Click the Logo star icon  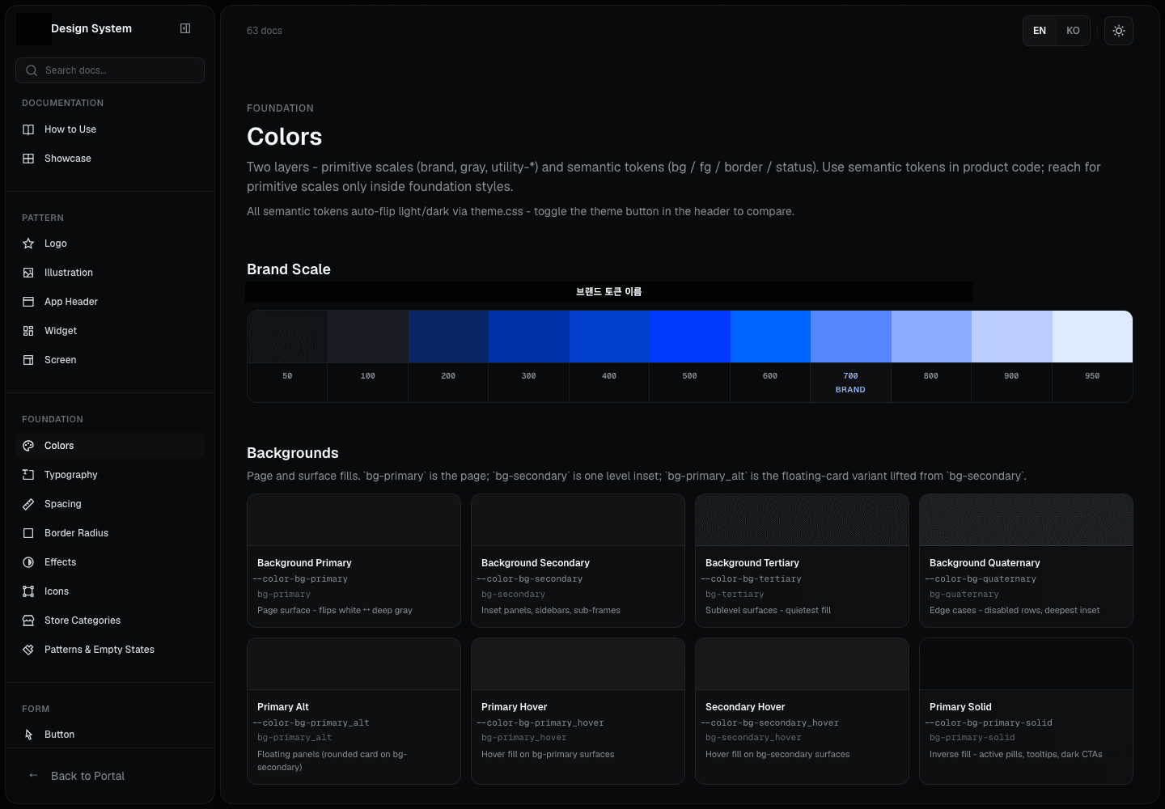(28, 244)
